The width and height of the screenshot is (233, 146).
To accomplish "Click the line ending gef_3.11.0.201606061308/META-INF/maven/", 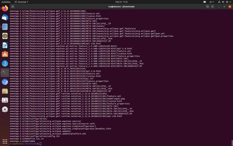I will (57, 26).
